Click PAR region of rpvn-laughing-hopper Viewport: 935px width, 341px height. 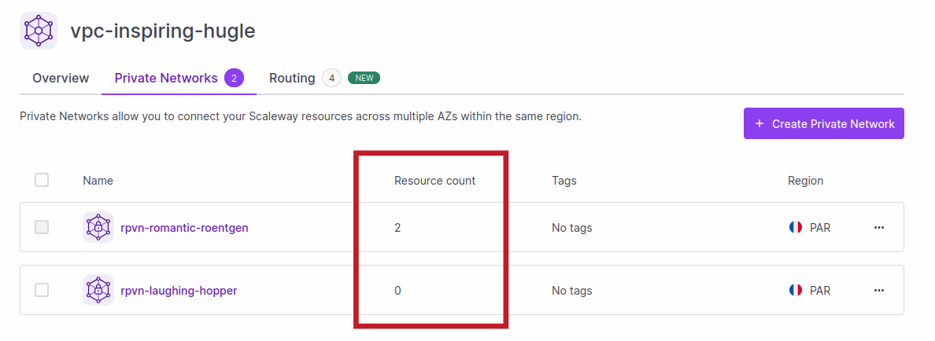click(820, 291)
